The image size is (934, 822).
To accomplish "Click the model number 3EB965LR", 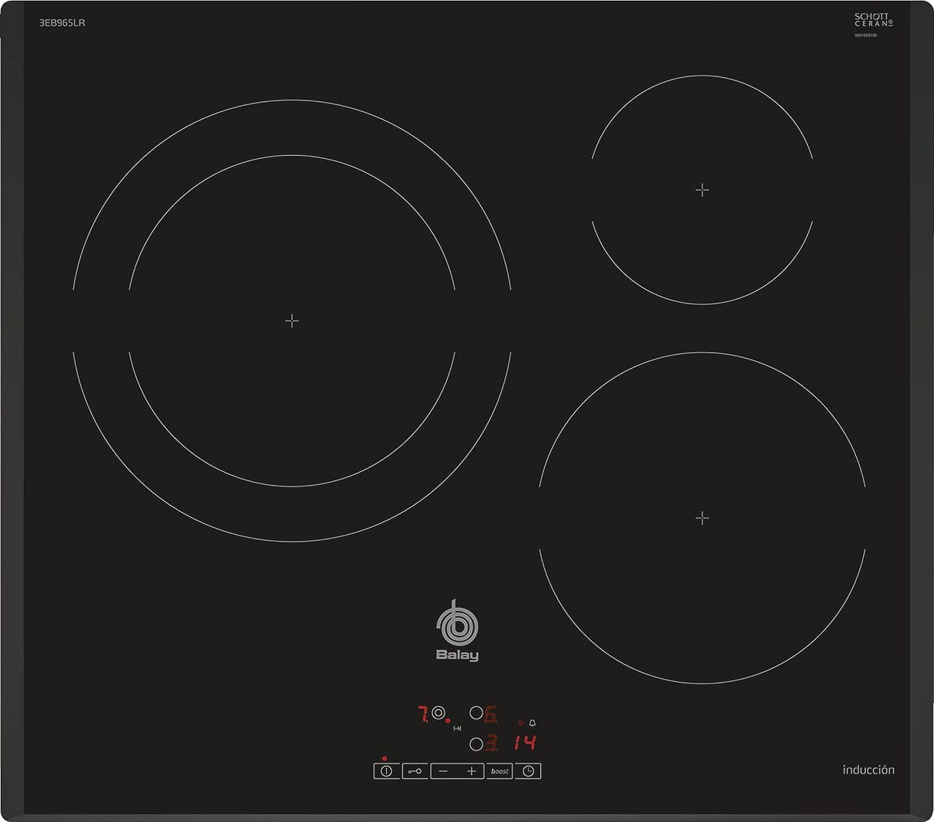I will tap(62, 23).
